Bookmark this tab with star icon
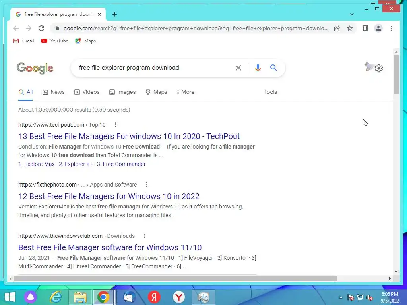This screenshot has height=305, width=407. (350, 28)
